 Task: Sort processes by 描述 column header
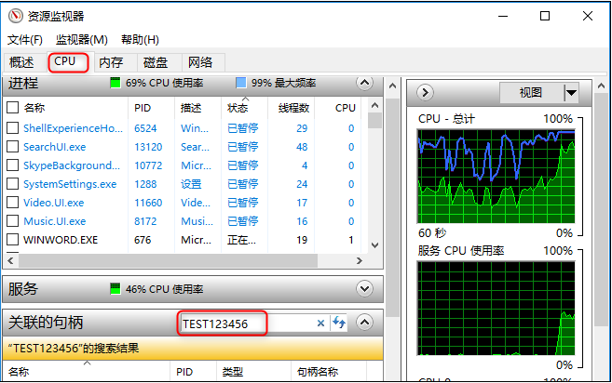point(197,108)
